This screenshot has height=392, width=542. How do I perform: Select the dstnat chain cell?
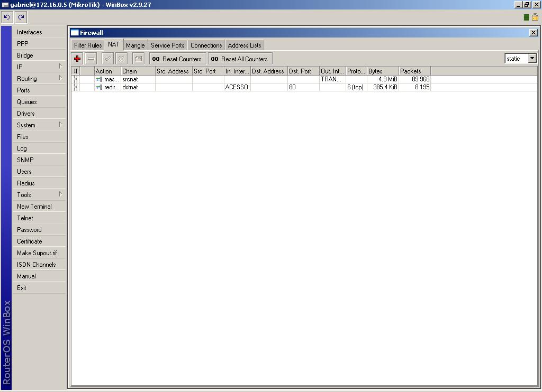(138, 87)
